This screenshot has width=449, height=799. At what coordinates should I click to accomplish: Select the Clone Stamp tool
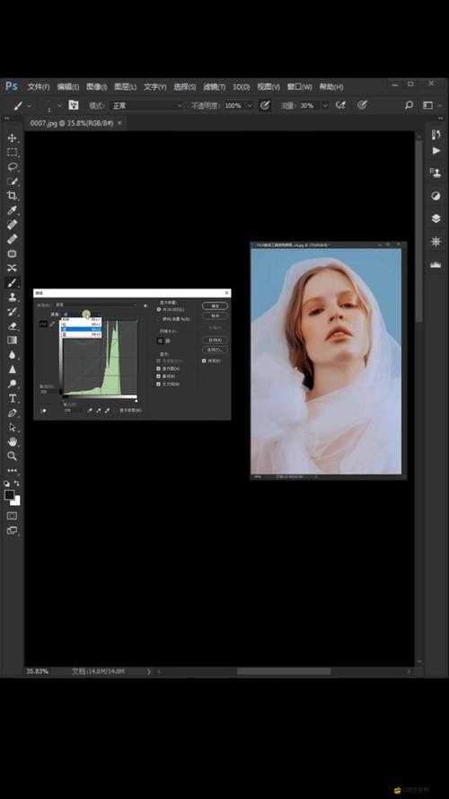pos(13,297)
